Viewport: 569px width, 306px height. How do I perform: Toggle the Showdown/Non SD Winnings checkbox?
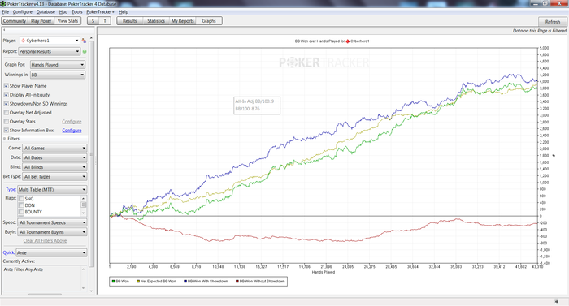coord(7,104)
